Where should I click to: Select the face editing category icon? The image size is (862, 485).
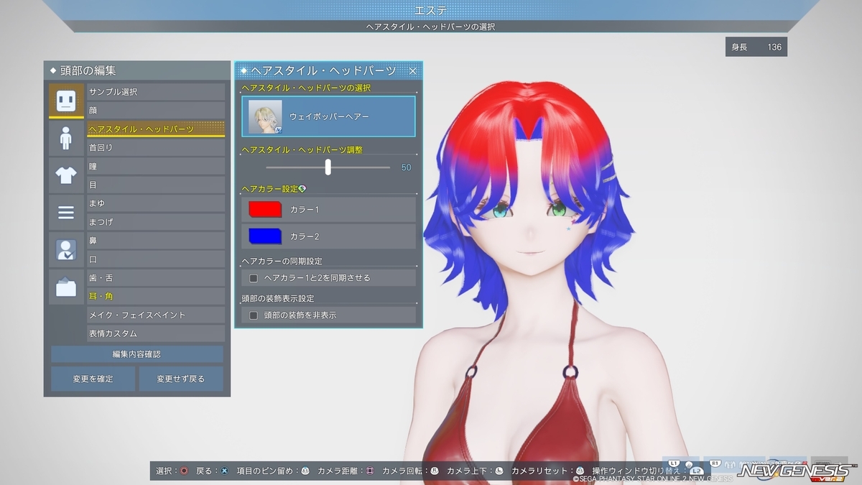(66, 101)
